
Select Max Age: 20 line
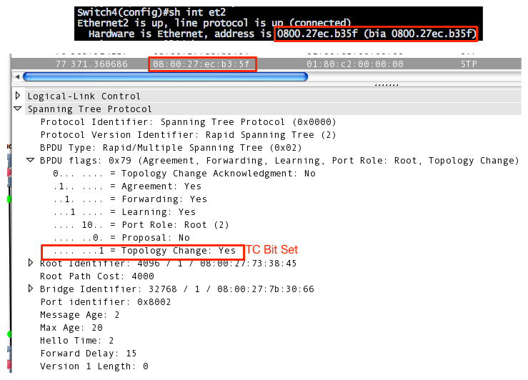[71, 327]
